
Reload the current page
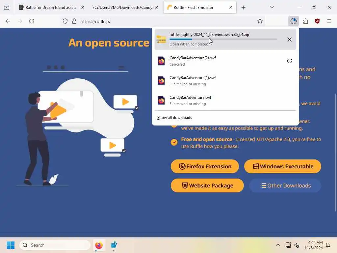coord(32,21)
